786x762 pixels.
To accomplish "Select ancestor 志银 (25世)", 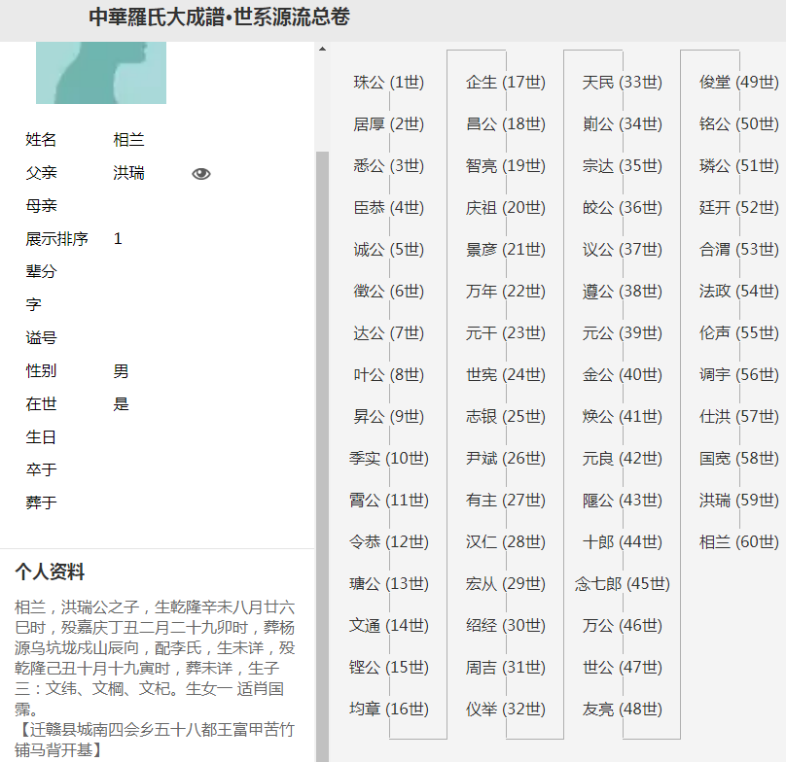I will [x=505, y=416].
